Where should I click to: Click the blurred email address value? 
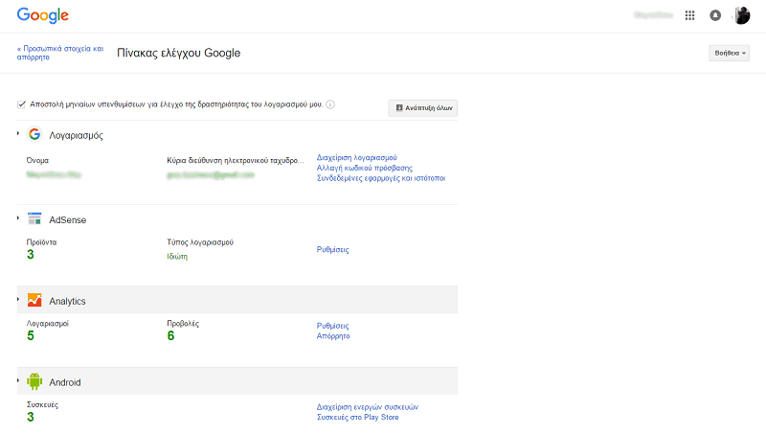point(211,174)
